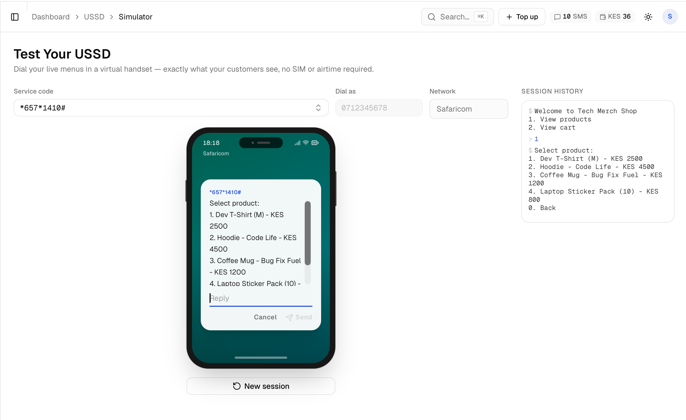Click the phone clock 18:18
686x420 pixels.
tap(211, 143)
